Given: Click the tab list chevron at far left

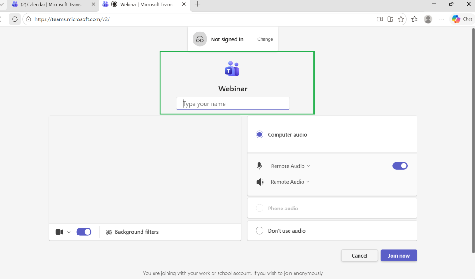Looking at the screenshot, I should tap(1, 4).
